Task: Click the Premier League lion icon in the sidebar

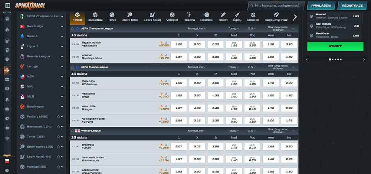Action: (22, 57)
